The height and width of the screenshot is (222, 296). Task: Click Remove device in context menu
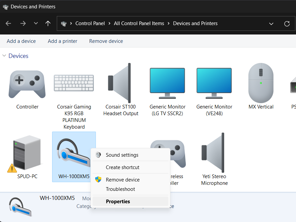coord(123,180)
